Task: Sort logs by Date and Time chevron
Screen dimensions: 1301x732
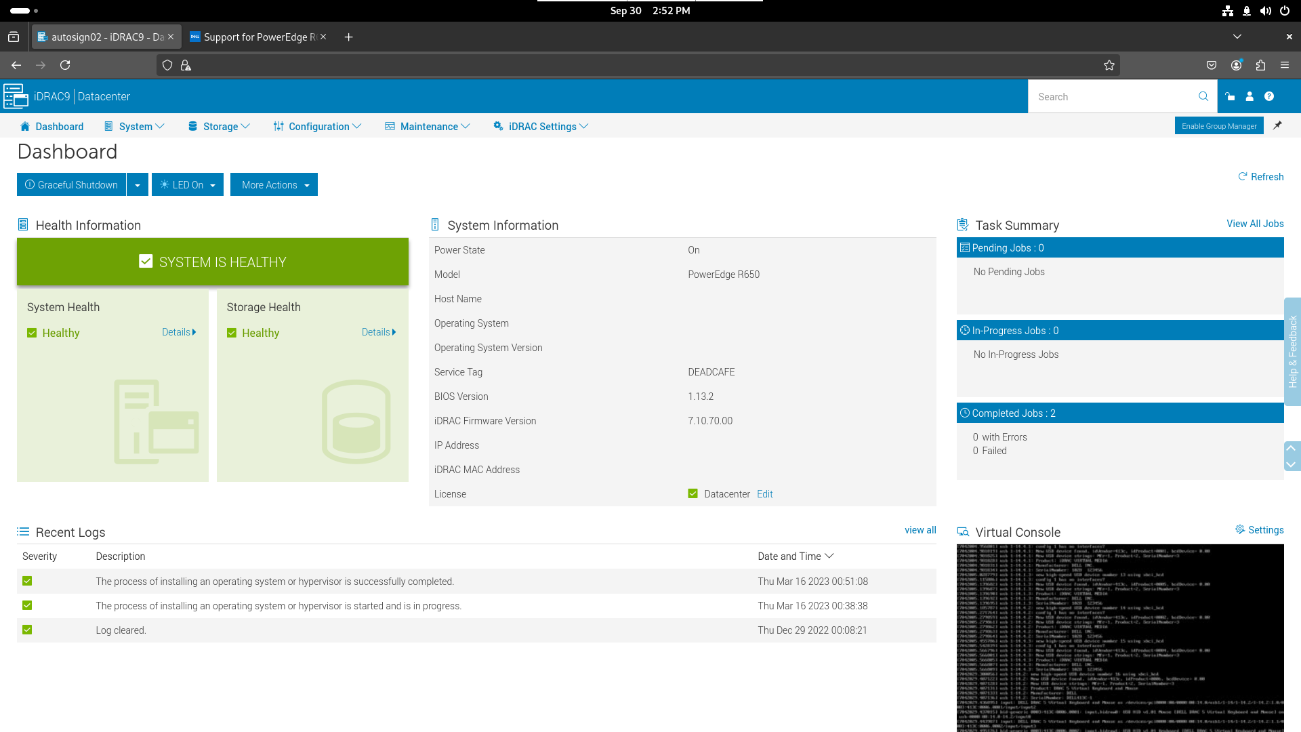Action: pos(829,556)
